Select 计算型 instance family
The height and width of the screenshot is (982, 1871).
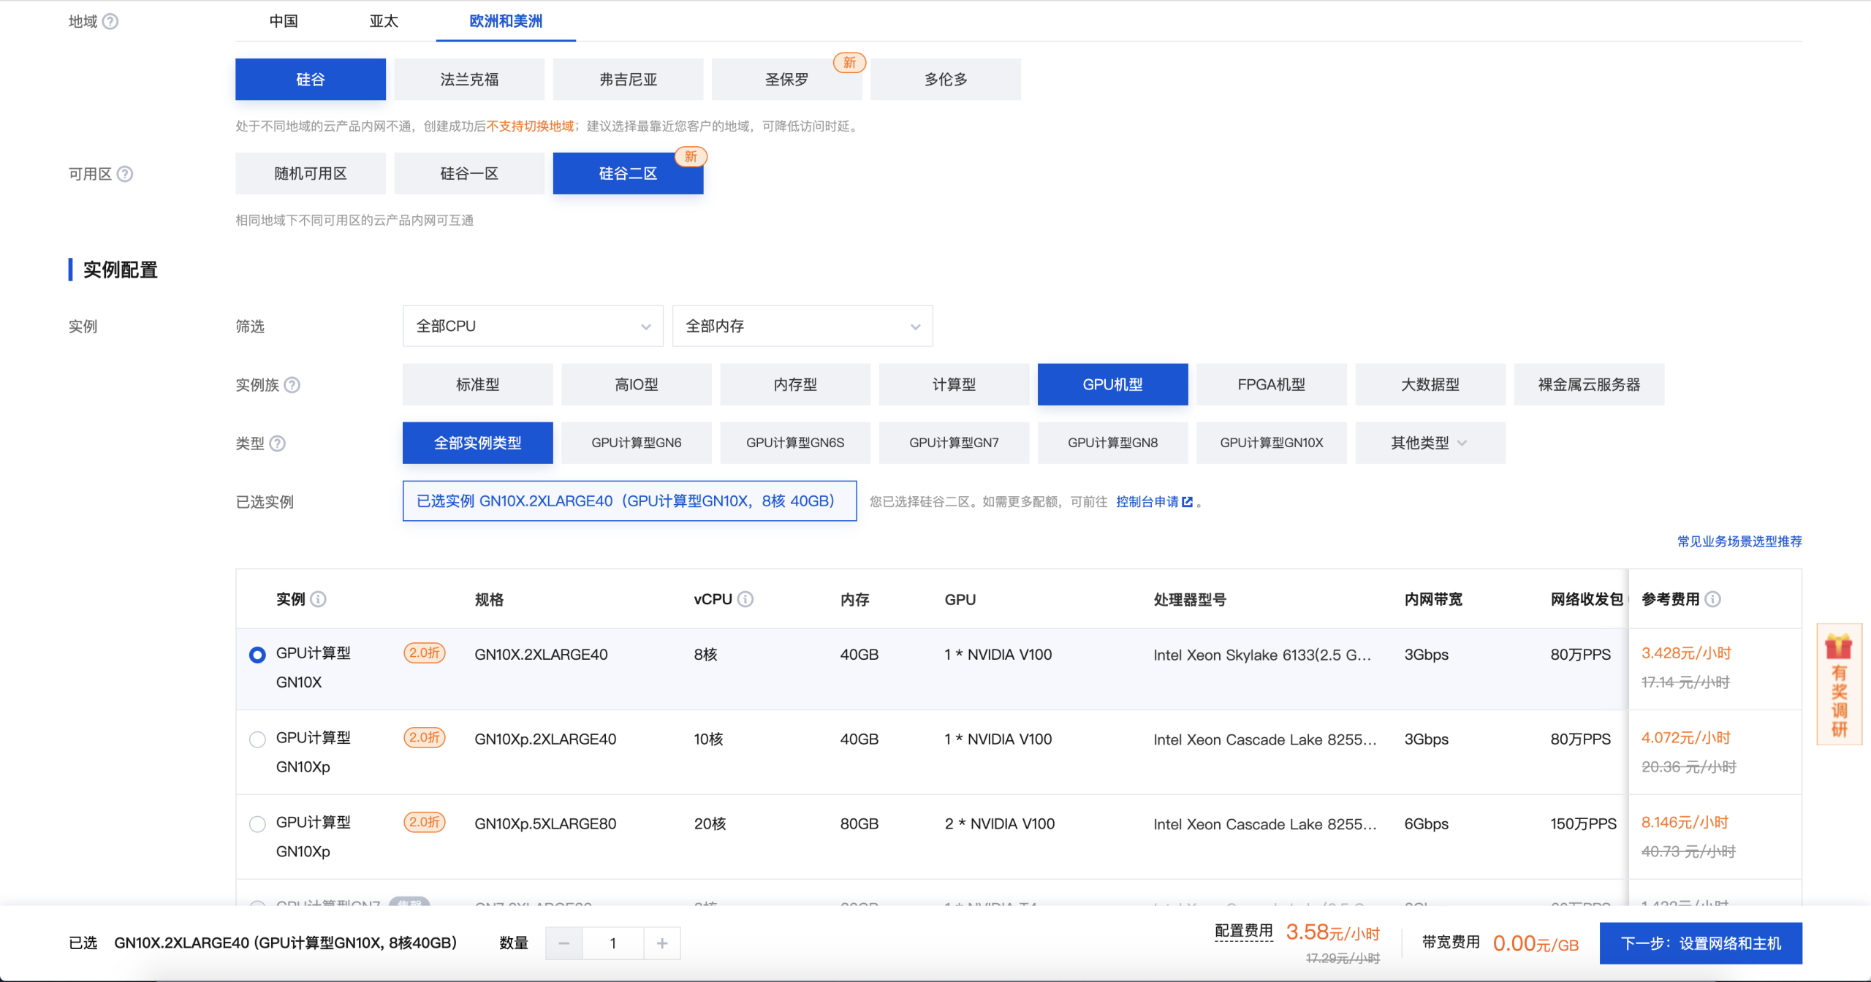click(x=954, y=384)
